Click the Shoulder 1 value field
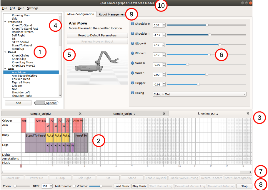Image resolution: width=268 pixels, height=190 pixels. pos(158,35)
